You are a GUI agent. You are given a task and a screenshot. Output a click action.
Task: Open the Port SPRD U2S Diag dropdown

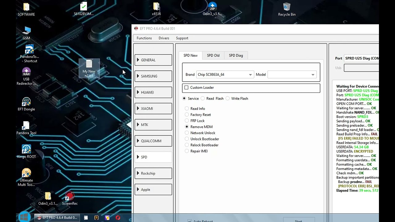361,58
